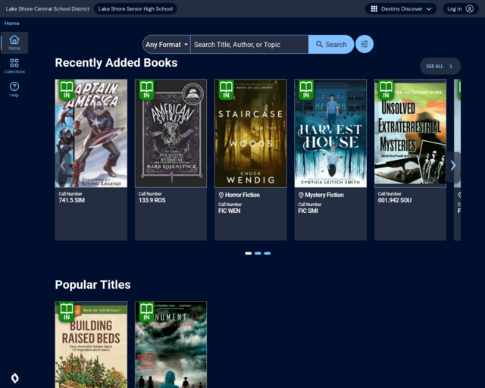The width and height of the screenshot is (485, 388).
Task: Click call number FIC WEN
Action: (x=229, y=211)
